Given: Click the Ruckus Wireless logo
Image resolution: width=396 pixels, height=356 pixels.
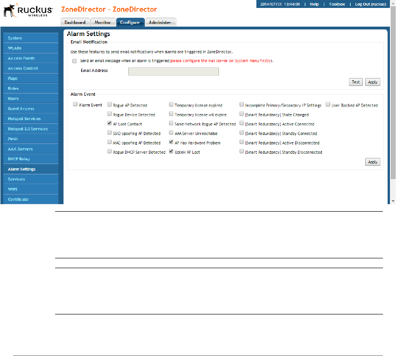Looking at the screenshot, I should (x=28, y=10).
